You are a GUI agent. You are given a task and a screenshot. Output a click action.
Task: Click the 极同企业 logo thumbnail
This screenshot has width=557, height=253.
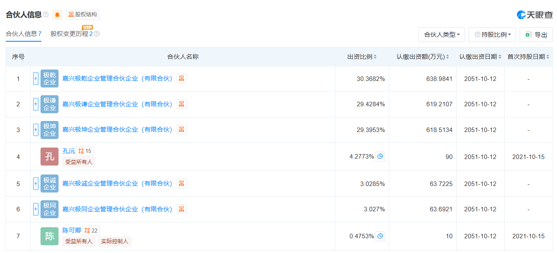tap(50, 209)
